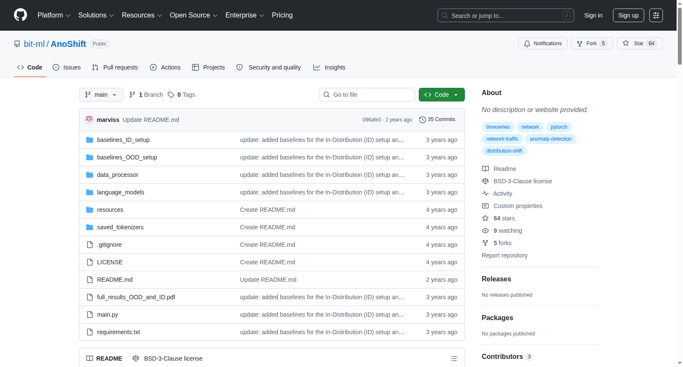Image resolution: width=683 pixels, height=367 pixels.
Task: Open the global navigation settings icon
Action: point(656,15)
